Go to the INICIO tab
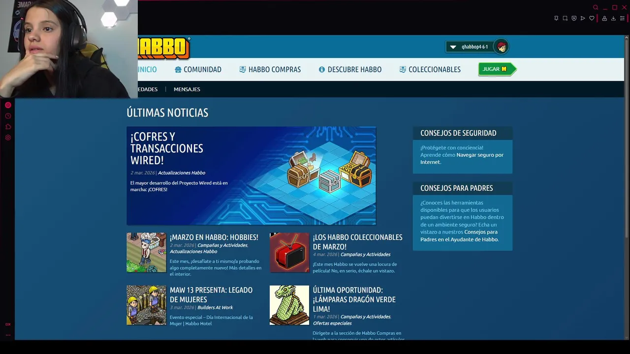Viewport: 630px width, 354px height. click(147, 69)
